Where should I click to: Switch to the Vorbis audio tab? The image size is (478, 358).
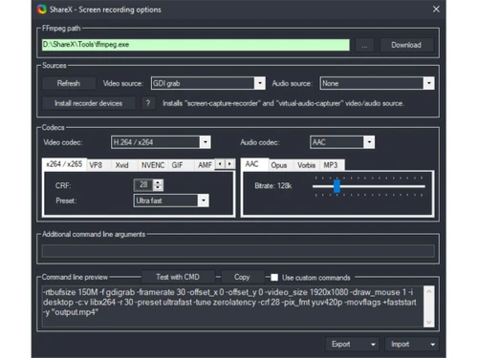click(306, 165)
